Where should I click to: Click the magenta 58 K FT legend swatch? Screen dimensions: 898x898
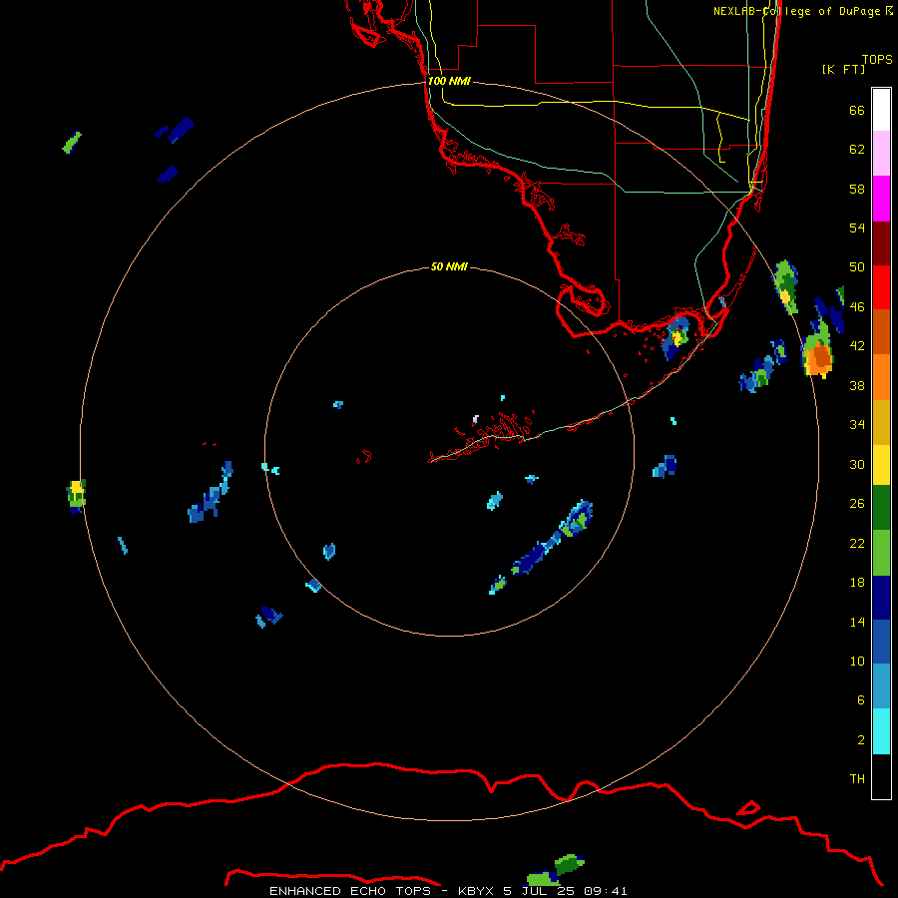(x=881, y=199)
